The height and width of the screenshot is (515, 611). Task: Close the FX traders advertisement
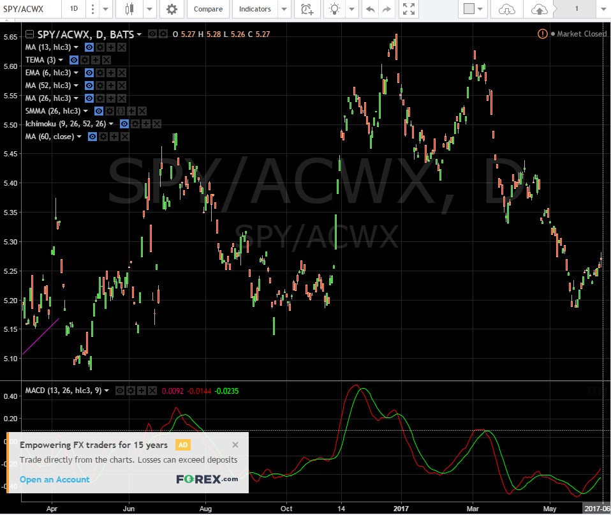pyautogui.click(x=235, y=445)
